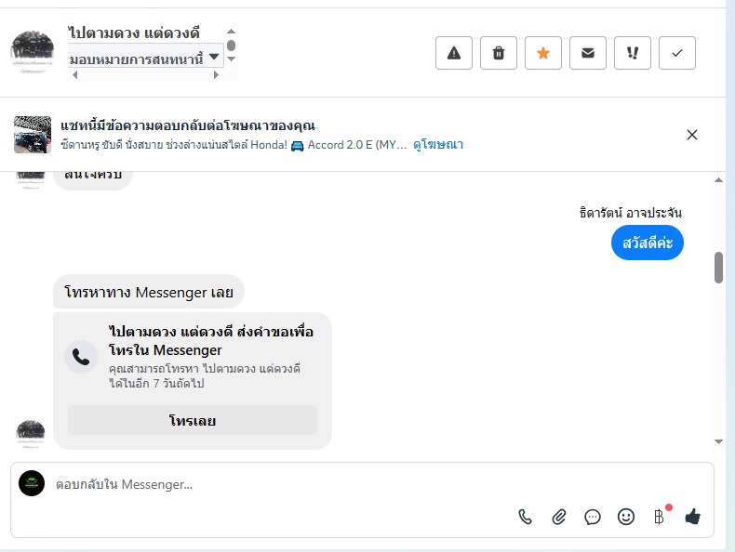This screenshot has width=735, height=552.
Task: Start a call using the phone icon
Action: coord(526,517)
